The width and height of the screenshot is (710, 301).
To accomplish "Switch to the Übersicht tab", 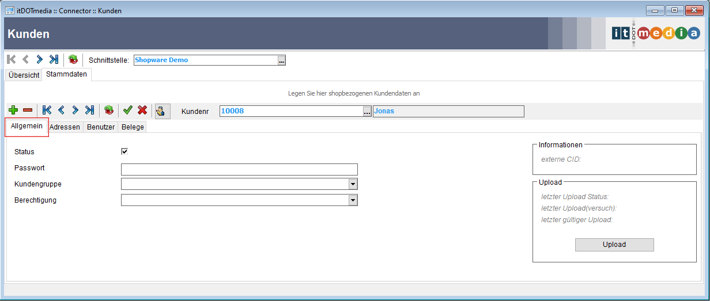I will [24, 75].
